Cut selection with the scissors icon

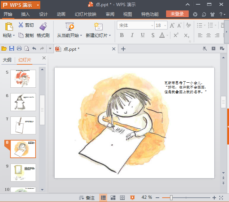coord(21,25)
